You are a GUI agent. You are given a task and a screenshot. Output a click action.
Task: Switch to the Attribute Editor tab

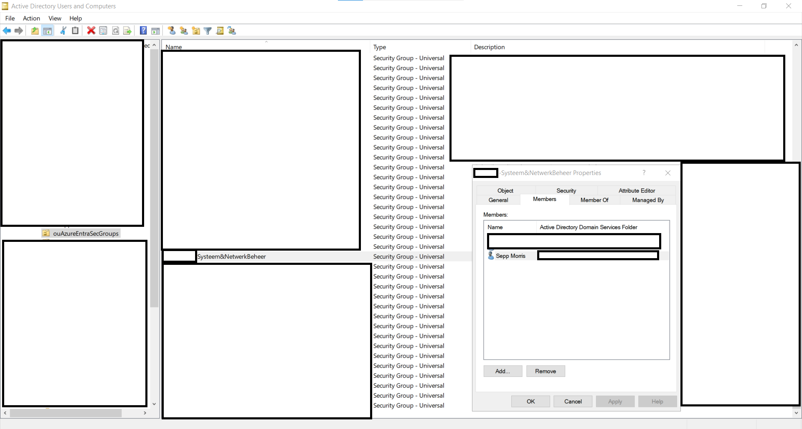[x=637, y=190]
